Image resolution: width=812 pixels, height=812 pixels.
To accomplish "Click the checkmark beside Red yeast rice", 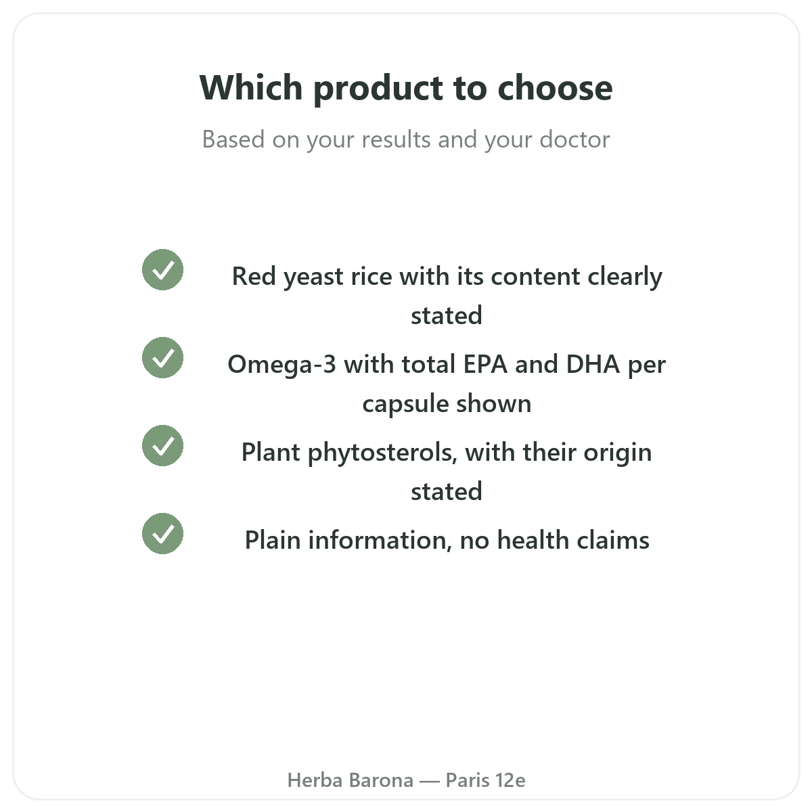I will 162,269.
